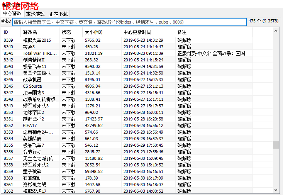Viewport: 283px width, 195px height.
Task: Select the CS Source game row
Action: pos(137,86)
